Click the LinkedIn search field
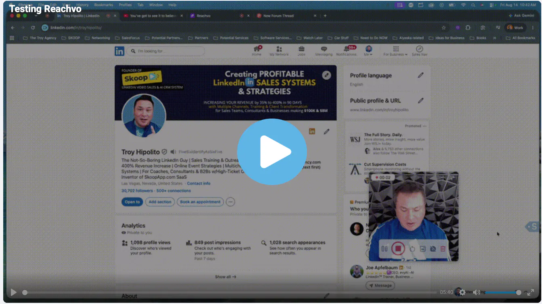 [x=166, y=51]
